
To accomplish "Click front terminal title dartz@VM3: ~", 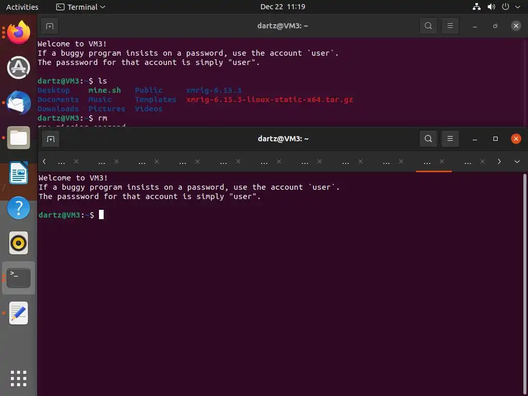I will [x=283, y=139].
